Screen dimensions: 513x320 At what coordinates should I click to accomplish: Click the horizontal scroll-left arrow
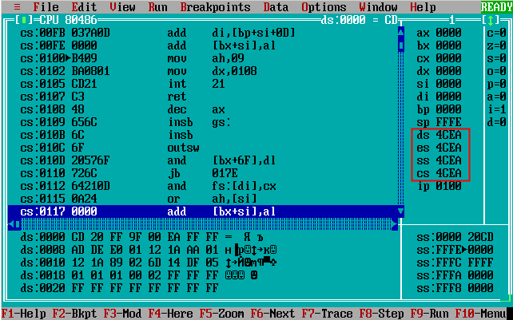(x=10, y=224)
